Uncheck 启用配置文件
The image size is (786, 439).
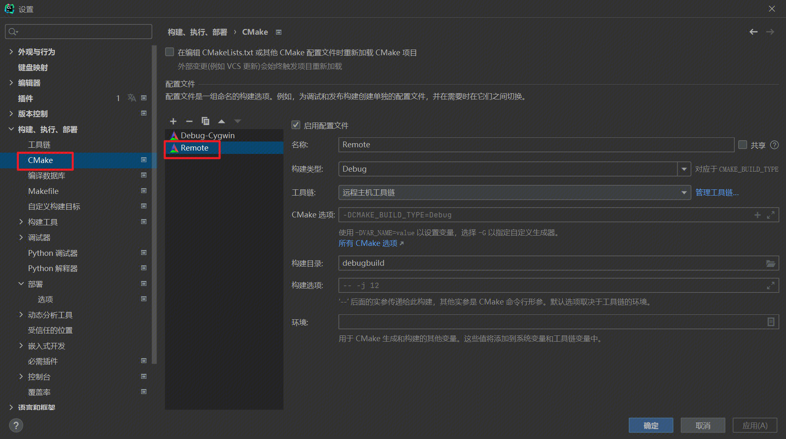pos(296,125)
